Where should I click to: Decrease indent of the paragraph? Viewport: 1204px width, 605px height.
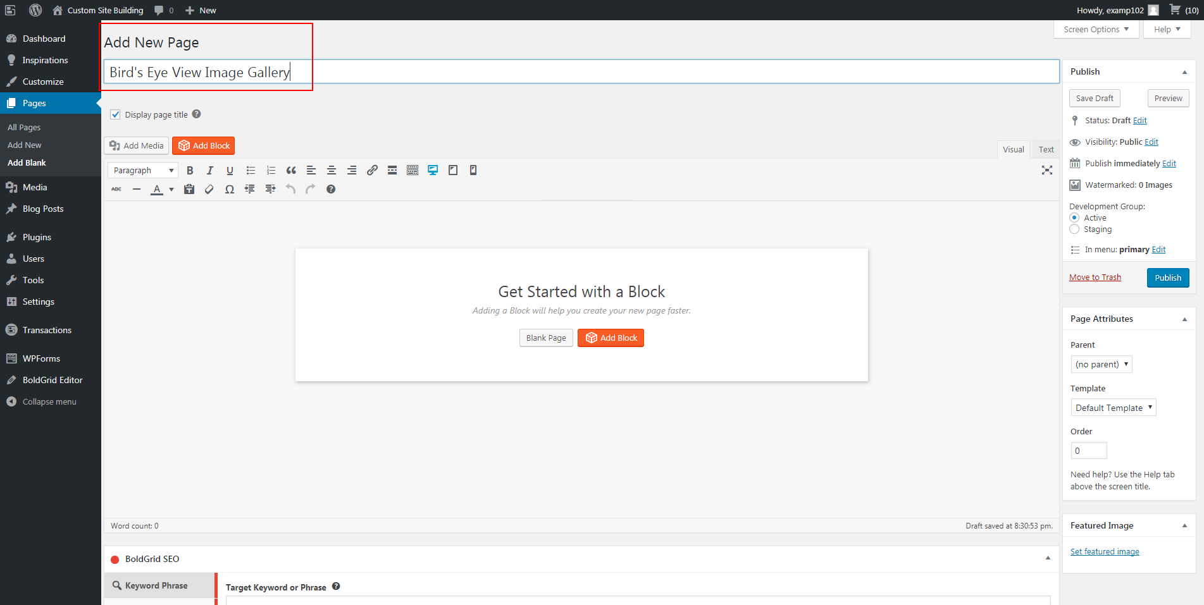(250, 189)
